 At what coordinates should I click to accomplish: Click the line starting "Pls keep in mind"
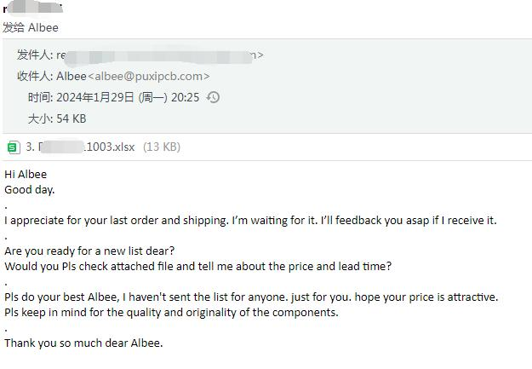171,312
